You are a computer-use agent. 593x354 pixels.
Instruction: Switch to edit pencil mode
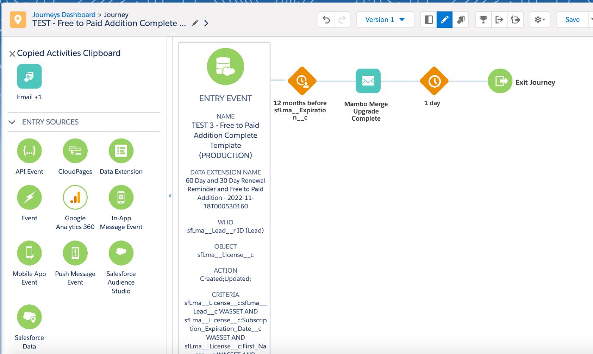[444, 19]
